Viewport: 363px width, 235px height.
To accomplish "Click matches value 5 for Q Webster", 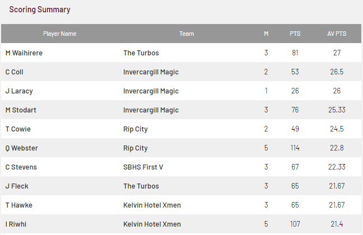I will 266,148.
